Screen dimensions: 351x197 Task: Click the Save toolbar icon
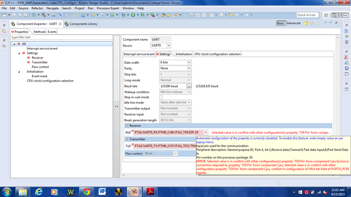[x=14, y=15]
